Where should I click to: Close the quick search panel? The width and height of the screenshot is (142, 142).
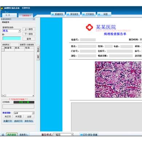coord(34,19)
